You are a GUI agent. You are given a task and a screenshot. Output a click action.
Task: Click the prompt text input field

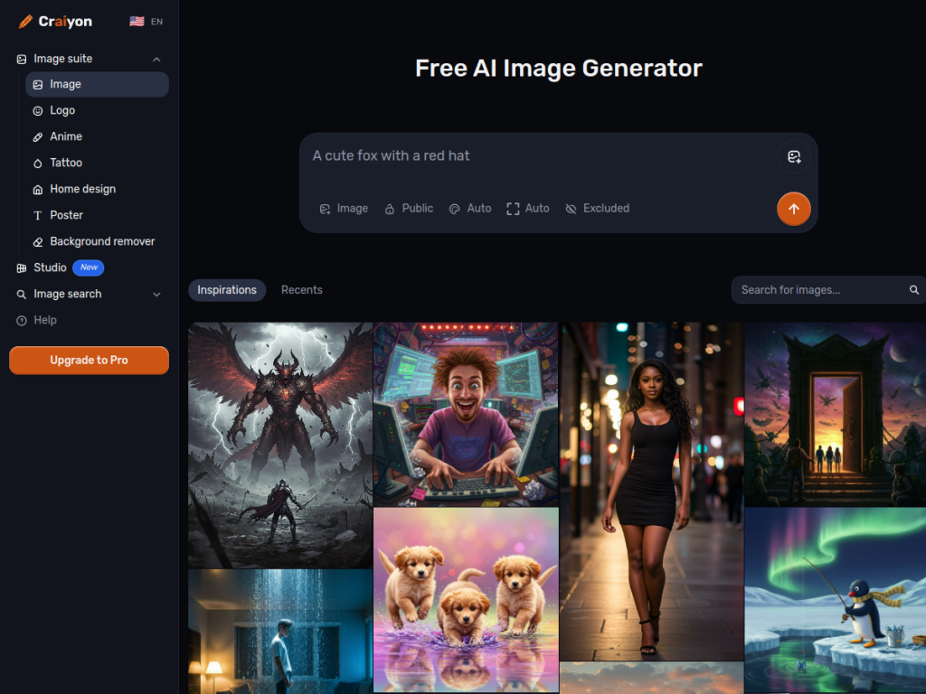[543, 156]
